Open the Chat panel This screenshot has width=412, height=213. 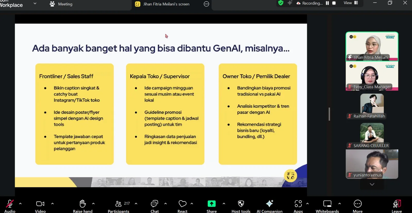pos(154,204)
